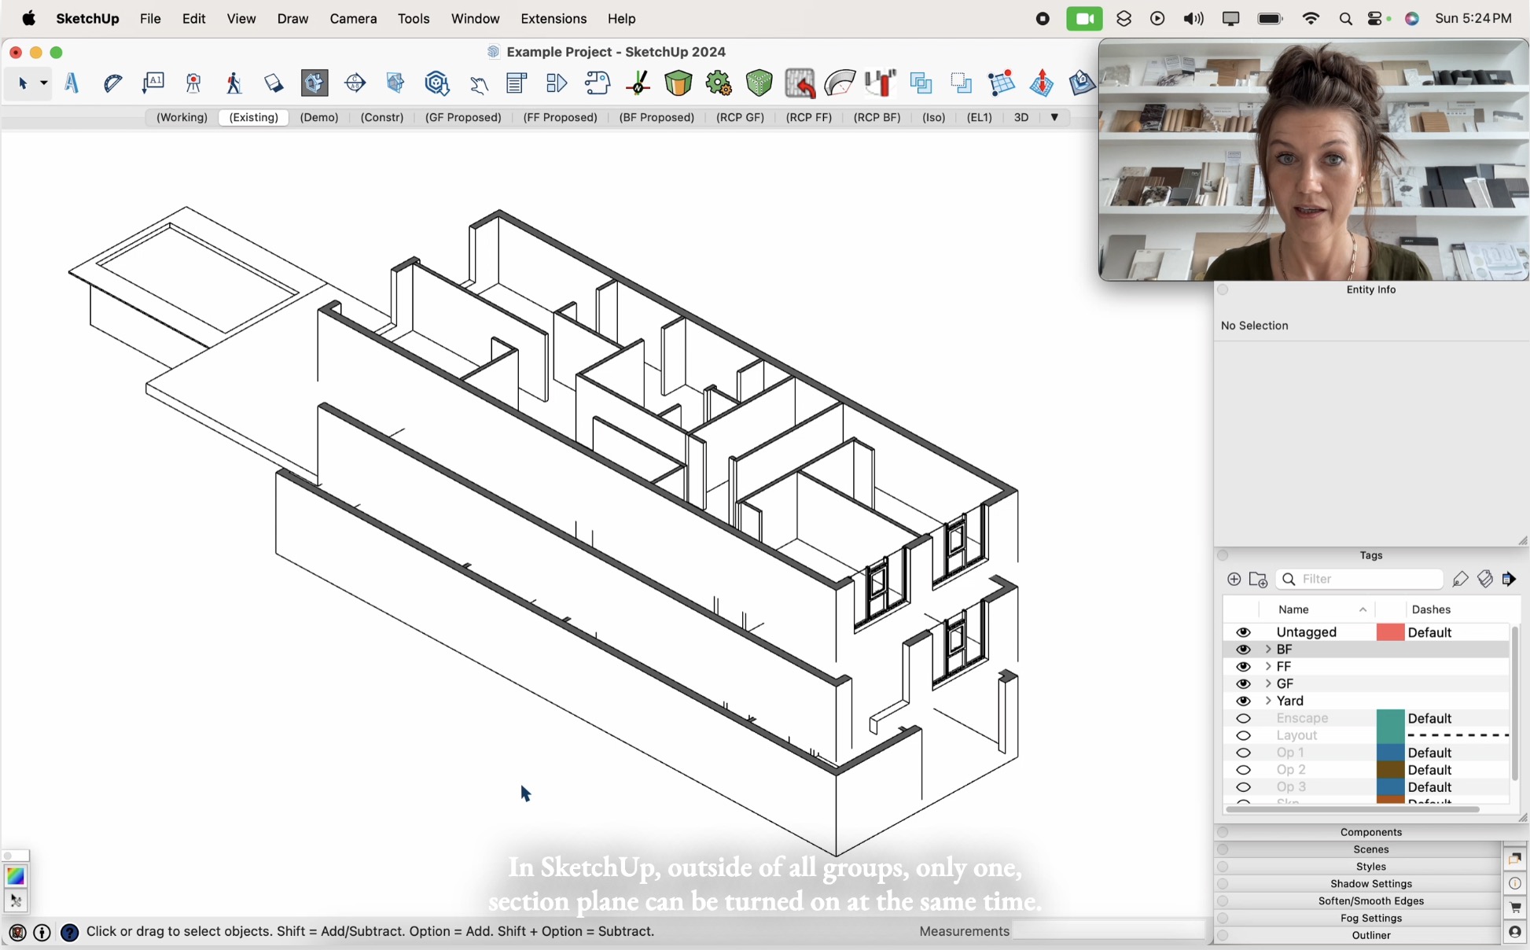Add a new tag with the plus icon
This screenshot has width=1530, height=950.
1233,580
